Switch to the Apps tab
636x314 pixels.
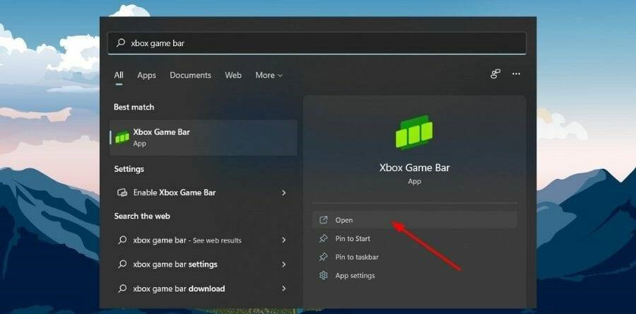(146, 76)
